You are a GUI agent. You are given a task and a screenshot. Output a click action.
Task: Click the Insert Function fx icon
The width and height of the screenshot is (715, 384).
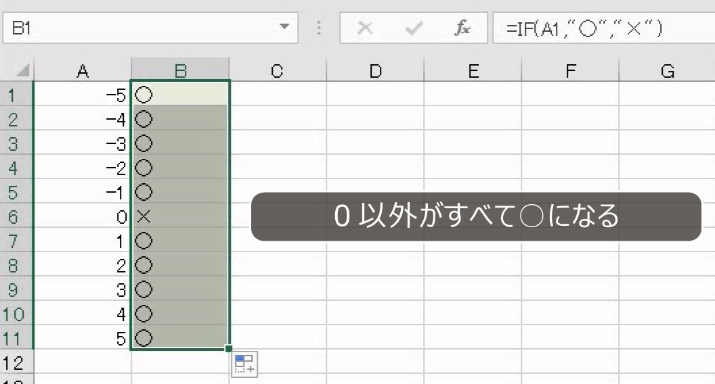[x=462, y=28]
